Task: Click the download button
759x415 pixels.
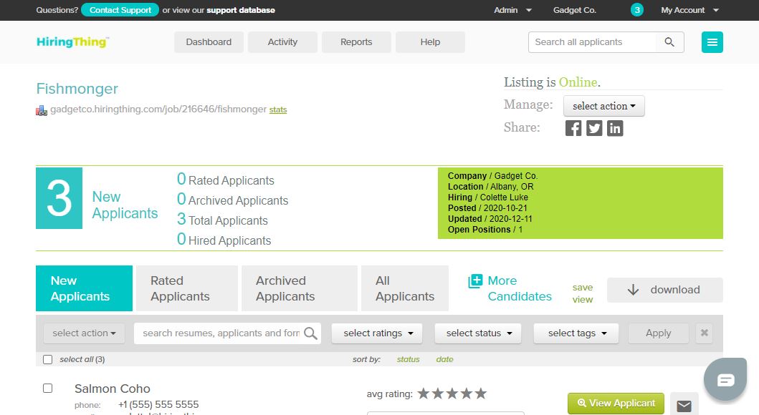Action: tap(665, 290)
